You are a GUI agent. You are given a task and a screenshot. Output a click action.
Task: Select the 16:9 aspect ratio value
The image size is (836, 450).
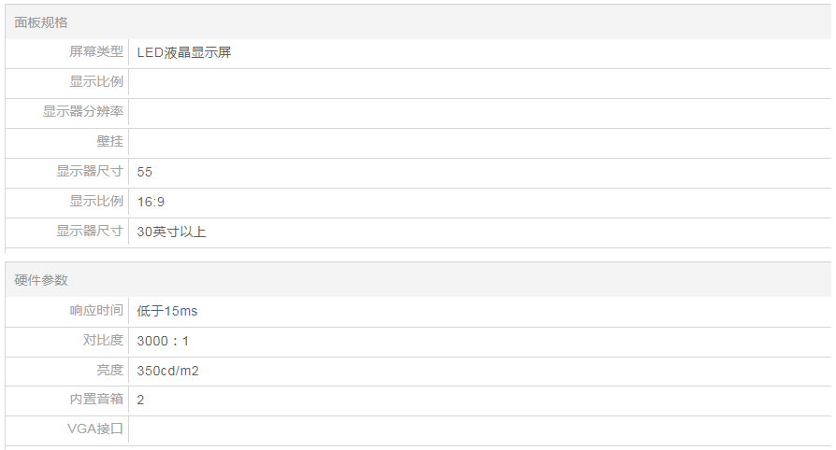[151, 202]
